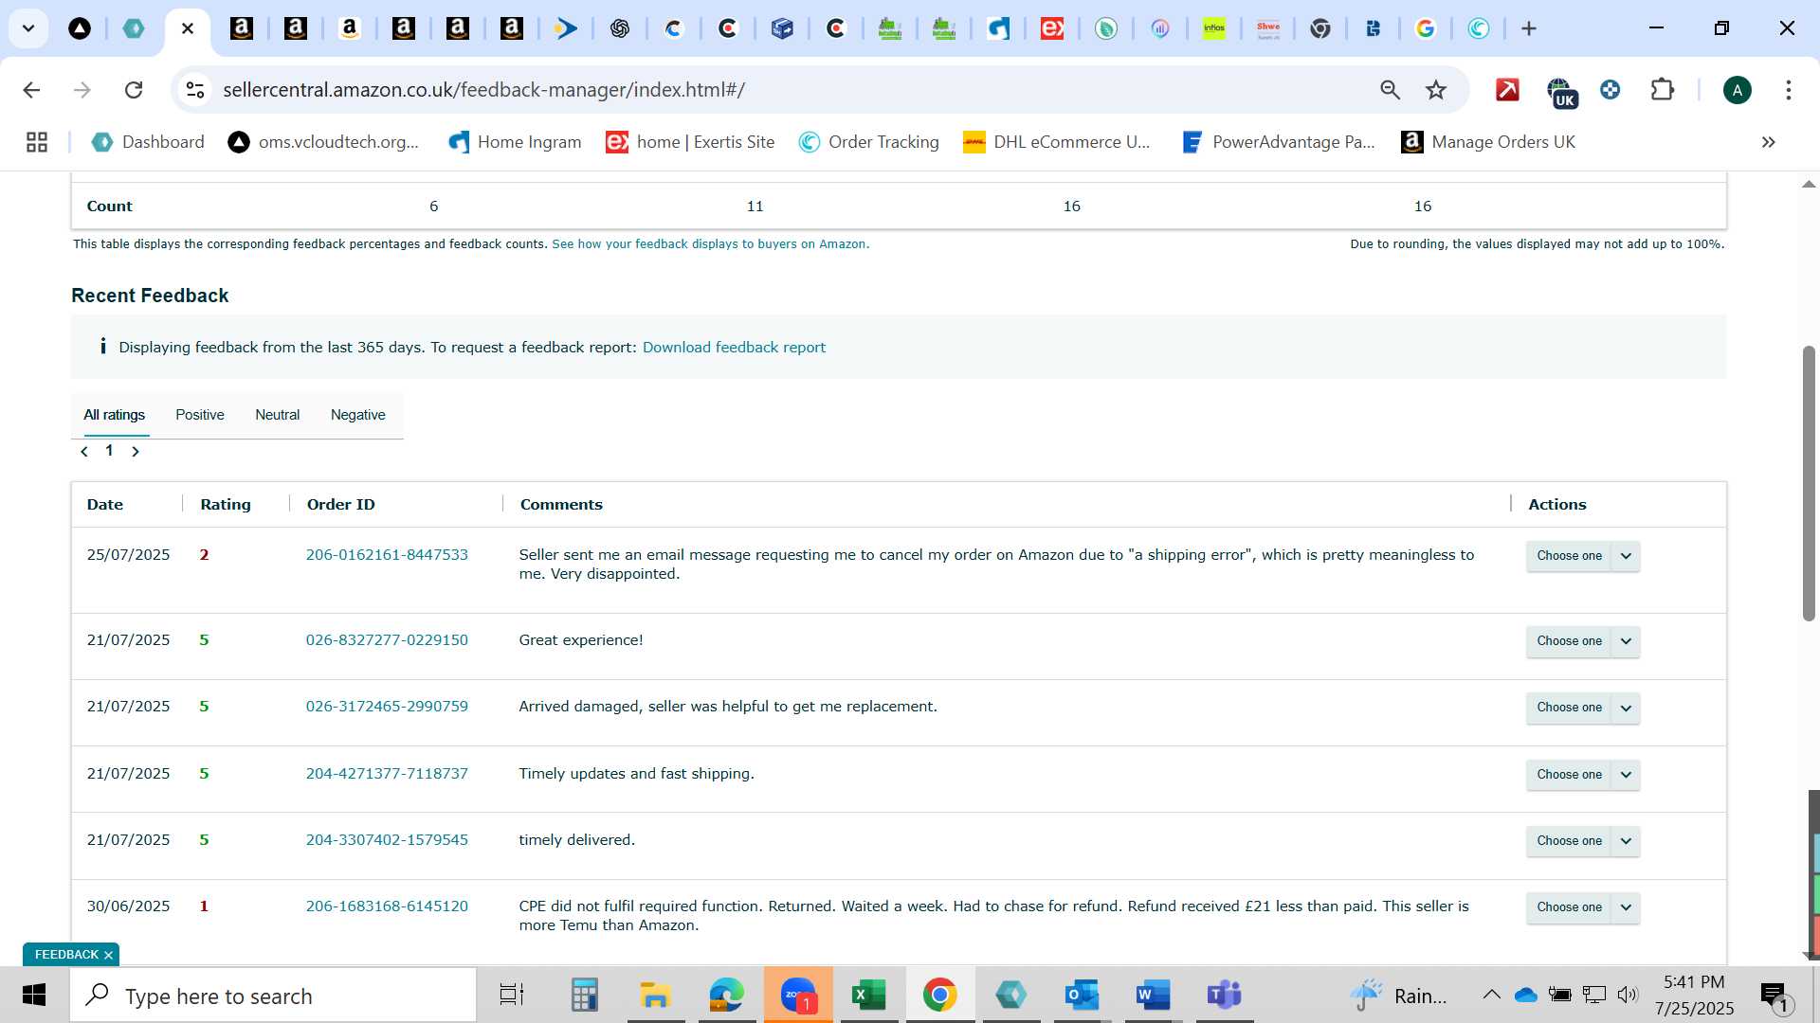Image resolution: width=1820 pixels, height=1023 pixels.
Task: Open the Extensions puzzle icon
Action: pos(1663,90)
